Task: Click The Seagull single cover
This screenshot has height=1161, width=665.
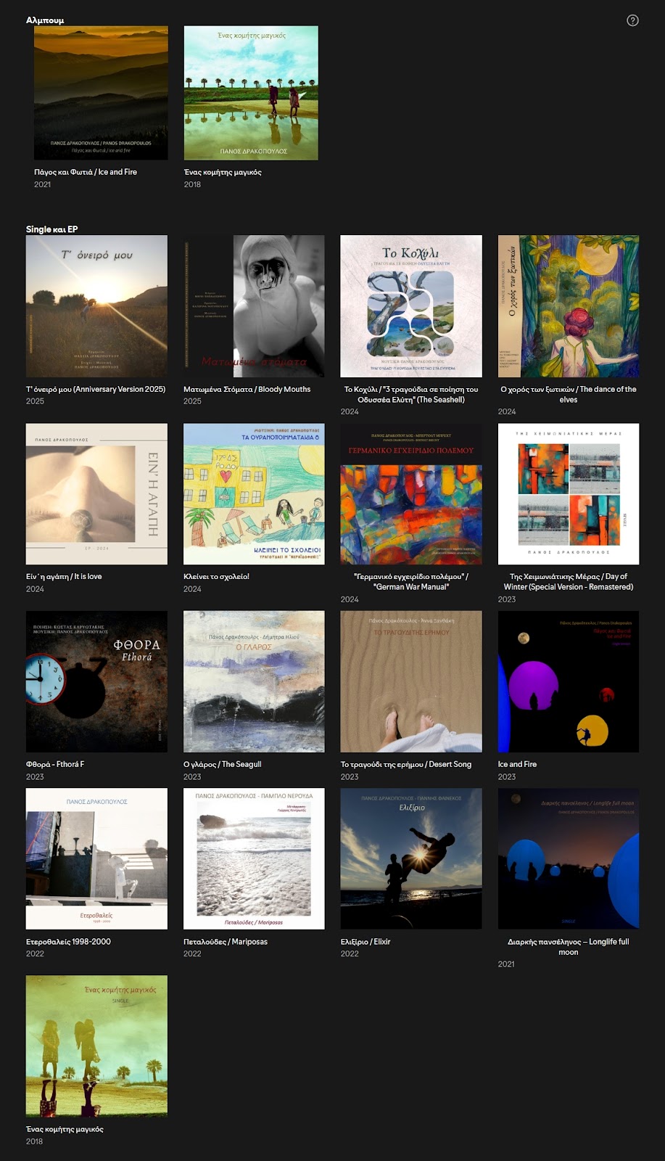Action: [254, 681]
